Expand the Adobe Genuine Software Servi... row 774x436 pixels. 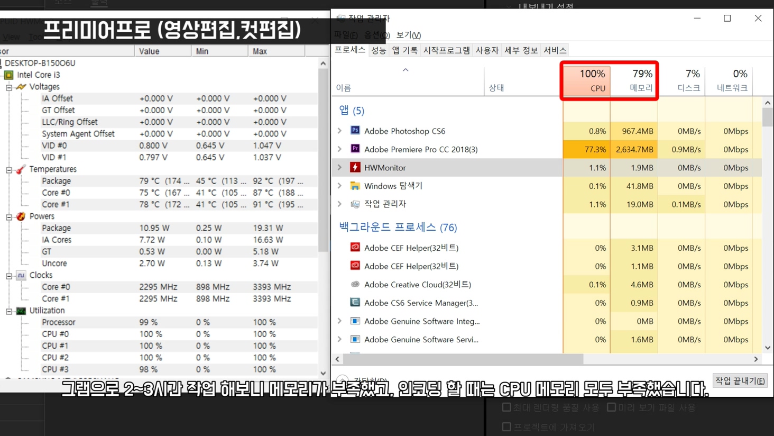[340, 339]
